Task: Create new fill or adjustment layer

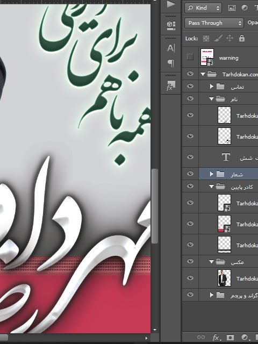Action: (x=245, y=337)
